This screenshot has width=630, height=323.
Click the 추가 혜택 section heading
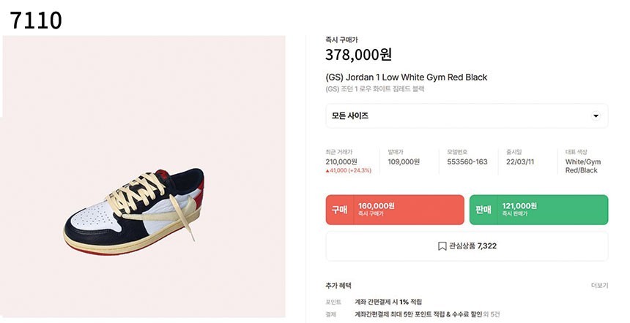338,286
